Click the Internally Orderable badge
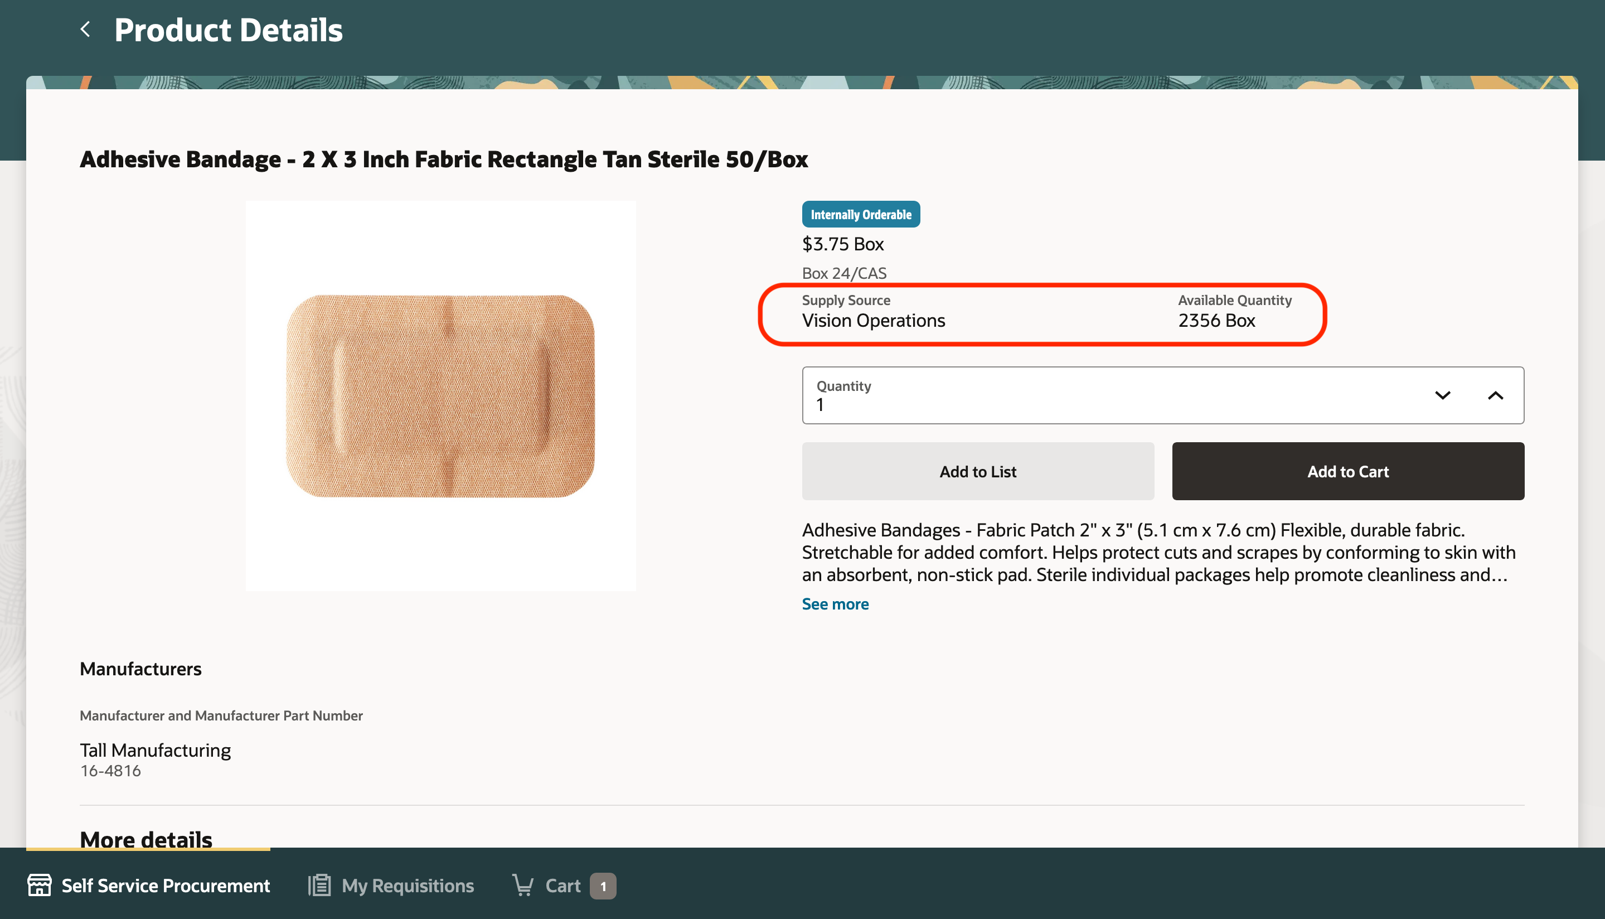Viewport: 1605px width, 919px height. point(861,215)
